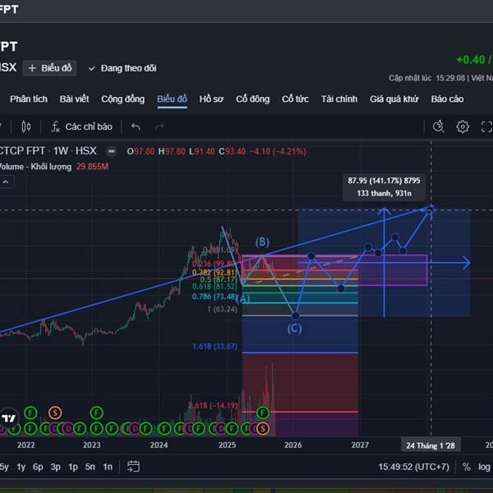Open the Bài viết tab

pyautogui.click(x=74, y=99)
